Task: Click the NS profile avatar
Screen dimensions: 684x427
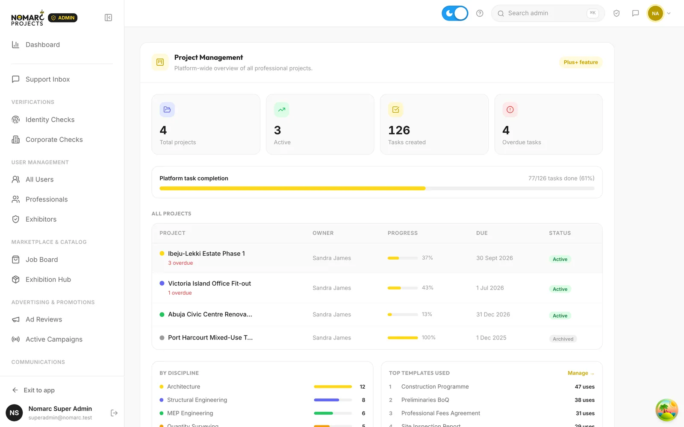Action: point(14,413)
